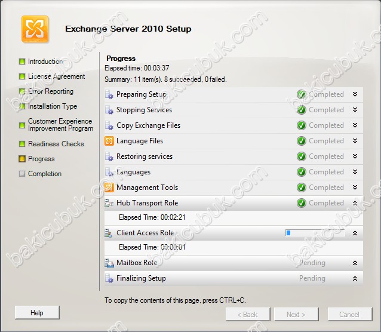Select Introduction wizard step
This screenshot has height=332, width=381.
click(x=45, y=62)
